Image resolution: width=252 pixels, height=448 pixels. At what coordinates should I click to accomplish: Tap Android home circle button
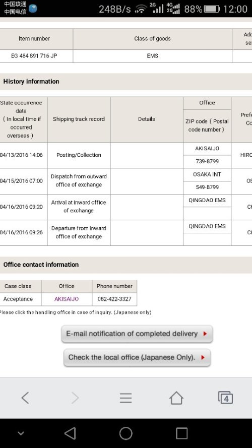(x=125, y=433)
